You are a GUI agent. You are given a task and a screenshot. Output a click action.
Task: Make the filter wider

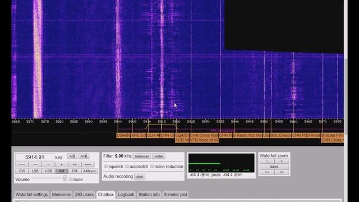tap(159, 157)
